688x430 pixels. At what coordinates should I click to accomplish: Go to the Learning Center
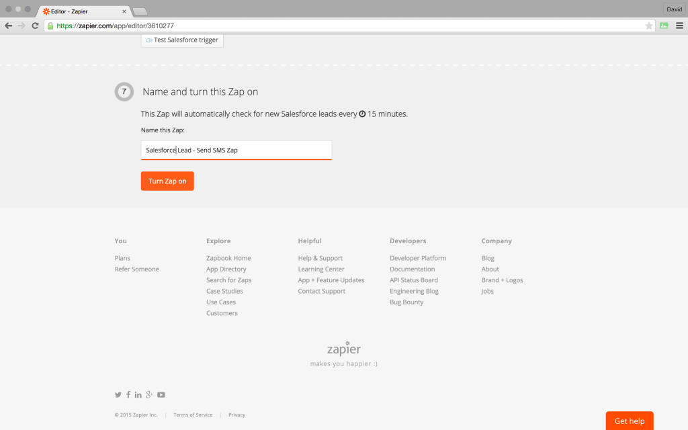tap(321, 269)
